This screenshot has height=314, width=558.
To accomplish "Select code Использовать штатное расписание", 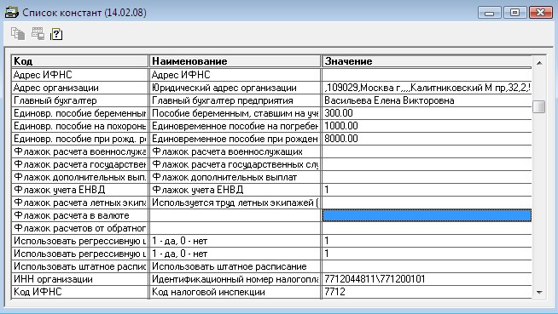I will pyautogui.click(x=79, y=266).
